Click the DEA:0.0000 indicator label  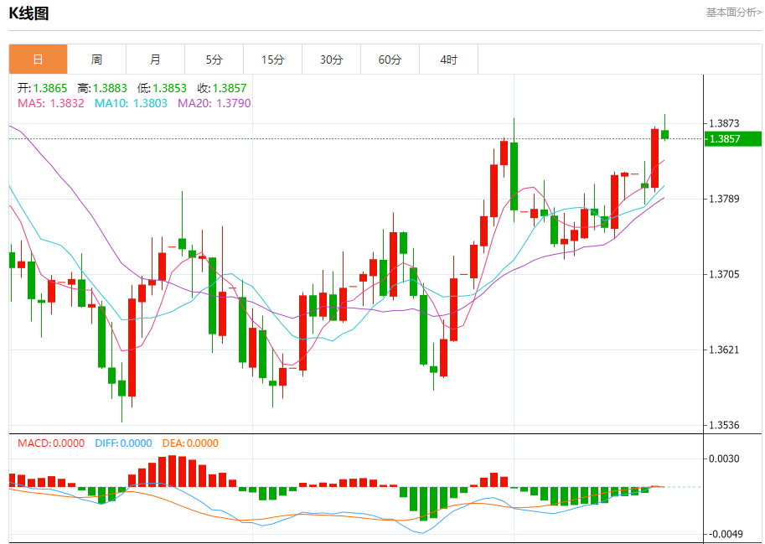point(190,443)
